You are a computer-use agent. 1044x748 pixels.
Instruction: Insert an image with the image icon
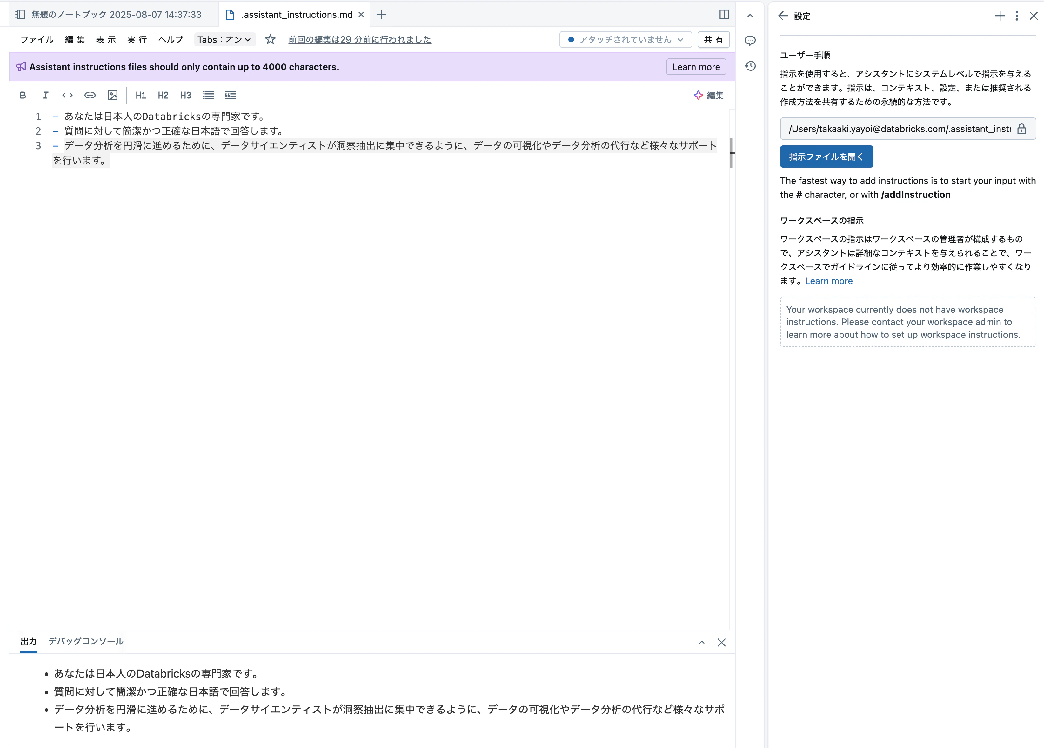pos(112,95)
